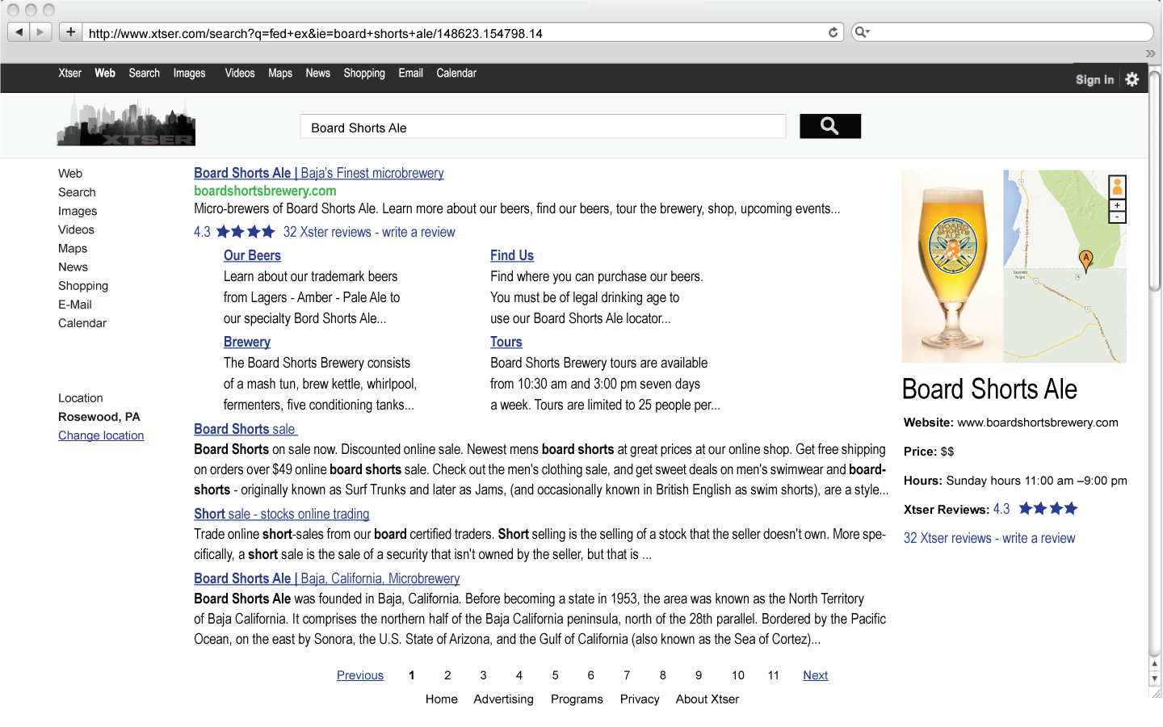Click Home footer link
This screenshot has width=1163, height=727.
click(442, 700)
